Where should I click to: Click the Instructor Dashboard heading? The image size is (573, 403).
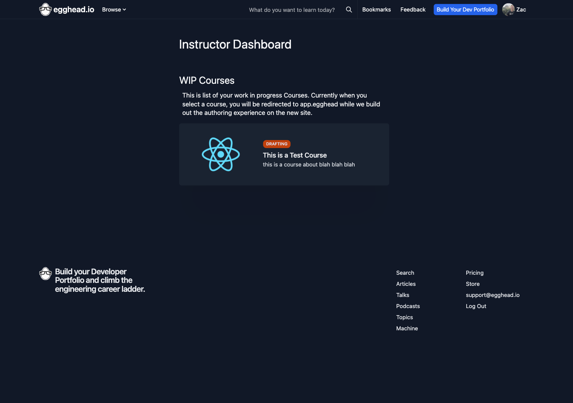click(235, 44)
